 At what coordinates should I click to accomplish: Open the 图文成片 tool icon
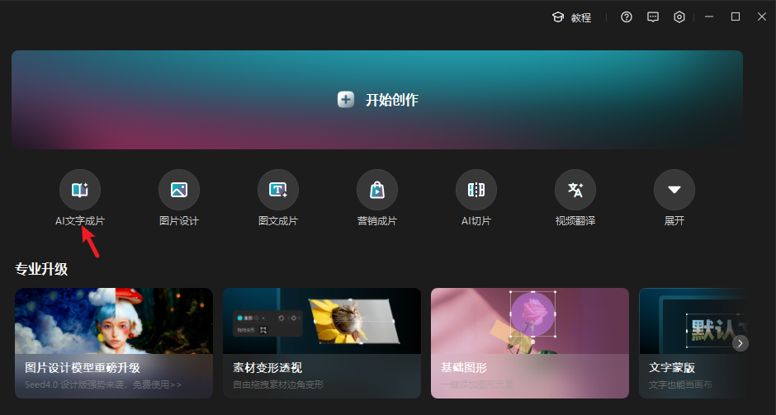pyautogui.click(x=278, y=191)
